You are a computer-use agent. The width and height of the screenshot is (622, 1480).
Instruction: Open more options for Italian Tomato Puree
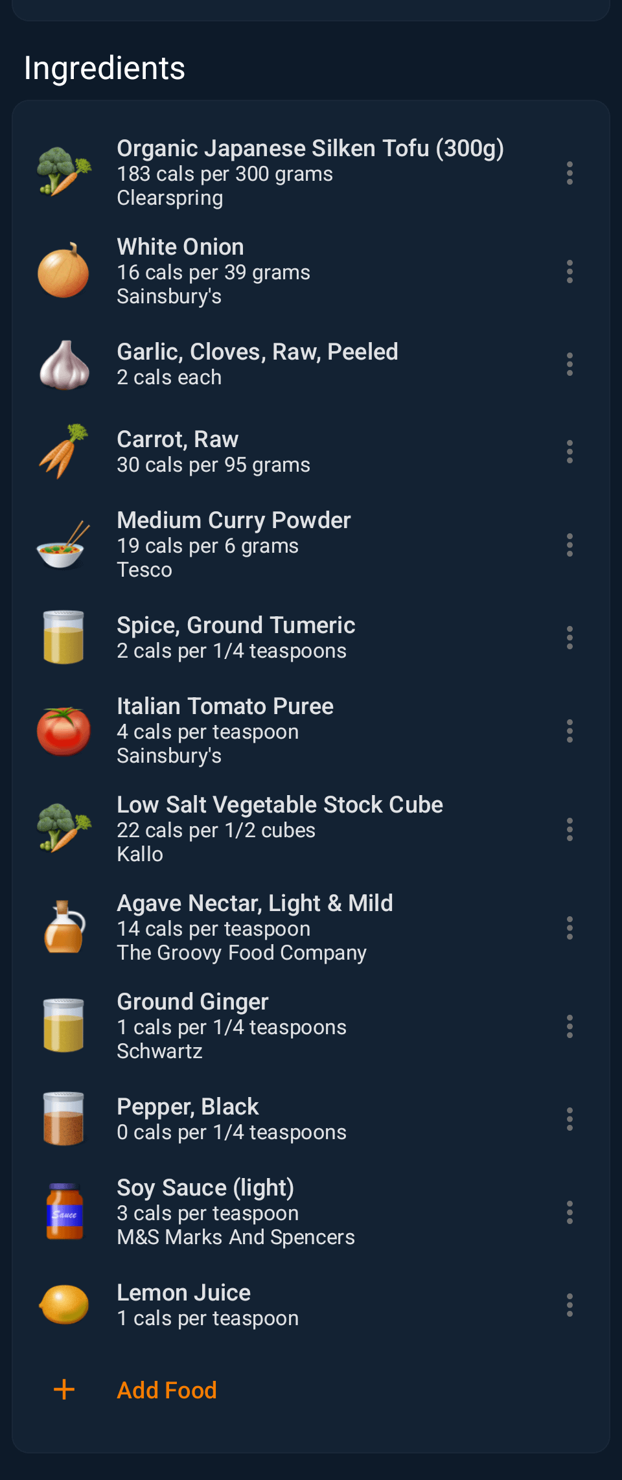coord(570,731)
